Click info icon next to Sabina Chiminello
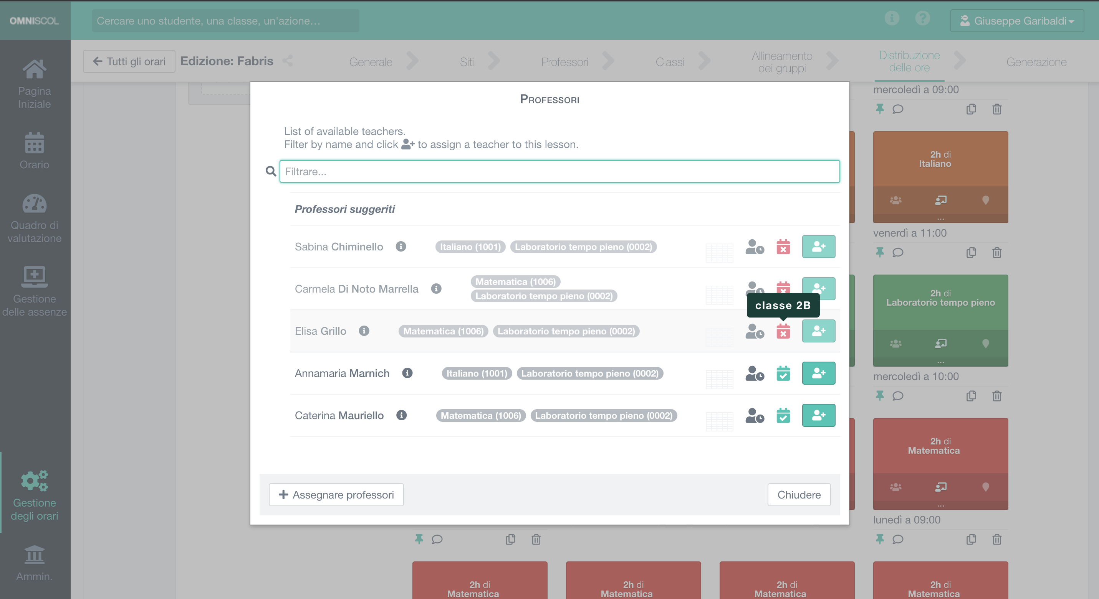This screenshot has width=1099, height=599. tap(401, 246)
